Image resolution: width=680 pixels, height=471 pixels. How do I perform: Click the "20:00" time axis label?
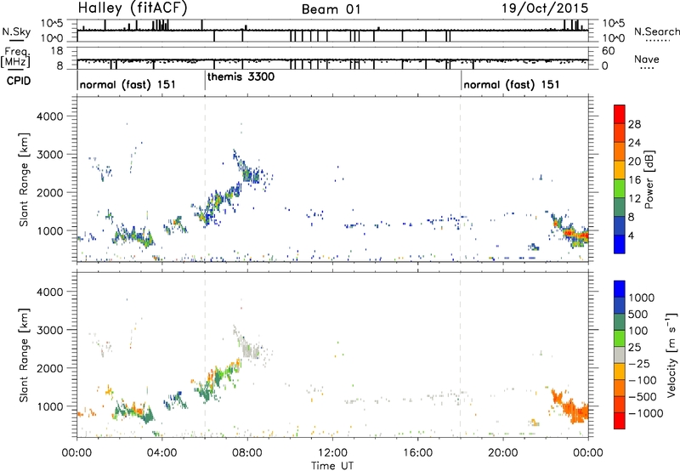tap(502, 453)
